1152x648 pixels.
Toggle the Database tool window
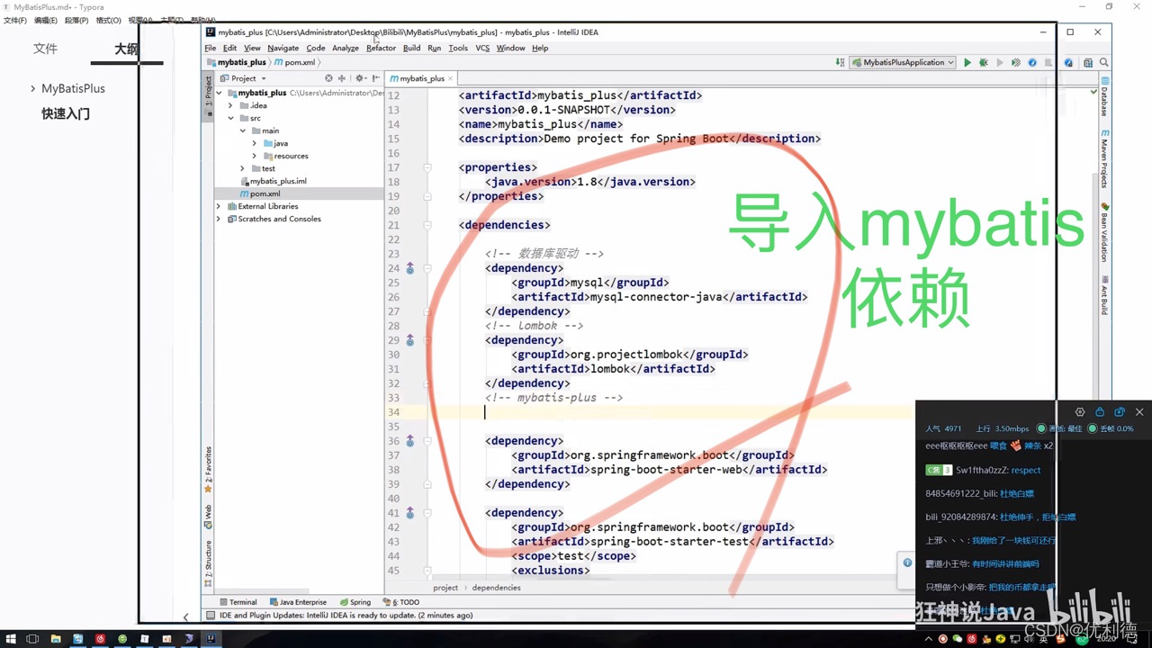click(1104, 97)
